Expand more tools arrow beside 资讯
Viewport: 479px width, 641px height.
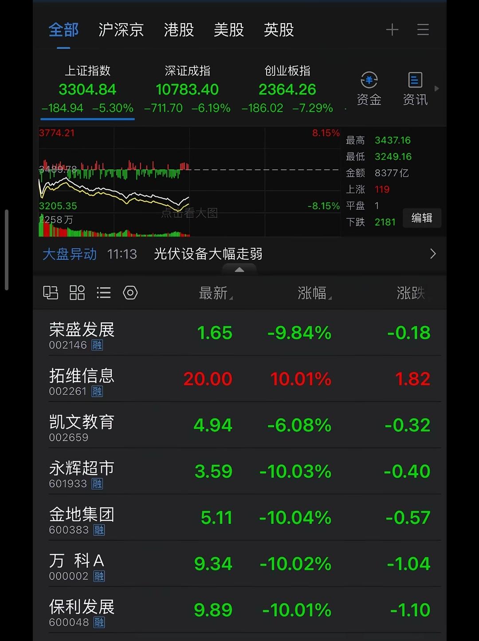[x=437, y=88]
